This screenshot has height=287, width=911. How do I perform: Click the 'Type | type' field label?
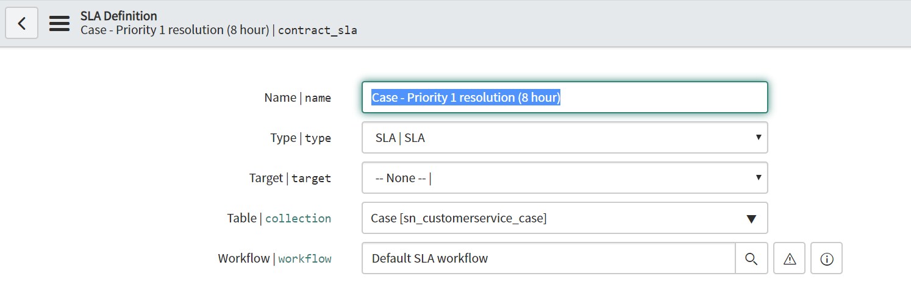click(301, 138)
